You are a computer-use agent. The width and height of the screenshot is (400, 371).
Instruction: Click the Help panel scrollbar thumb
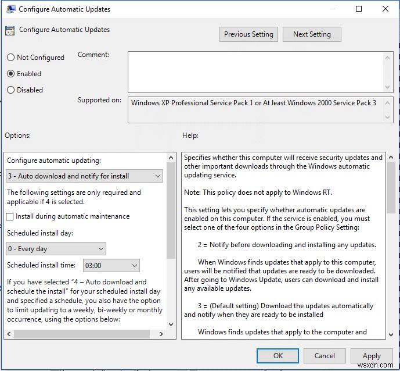tap(391, 188)
